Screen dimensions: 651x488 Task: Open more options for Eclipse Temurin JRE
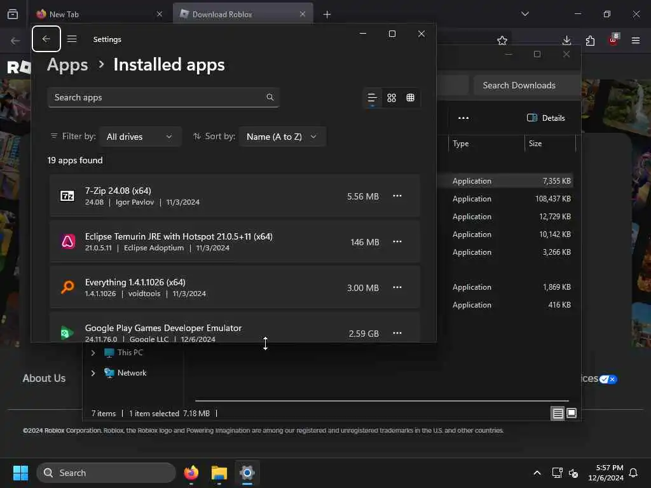point(397,241)
